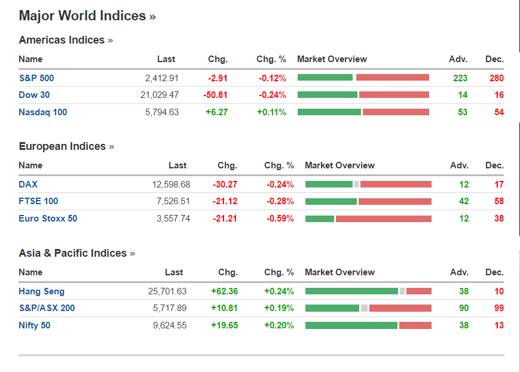The image size is (520, 372).
Task: Click the S&P 500 advancers count 223
Action: (460, 78)
